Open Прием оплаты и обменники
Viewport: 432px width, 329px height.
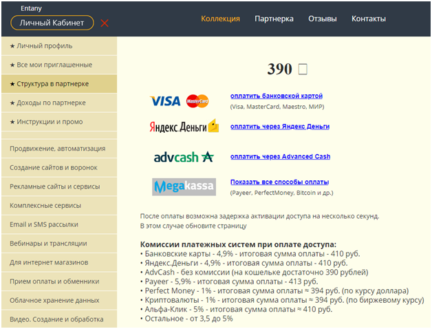tap(59, 282)
